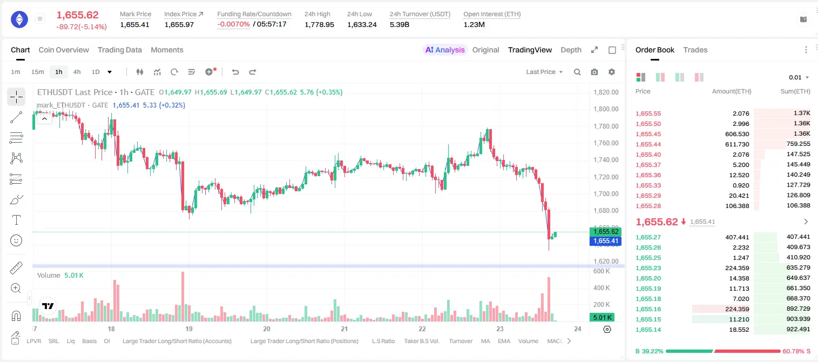
Task: Open chart settings gear icon
Action: (612, 72)
